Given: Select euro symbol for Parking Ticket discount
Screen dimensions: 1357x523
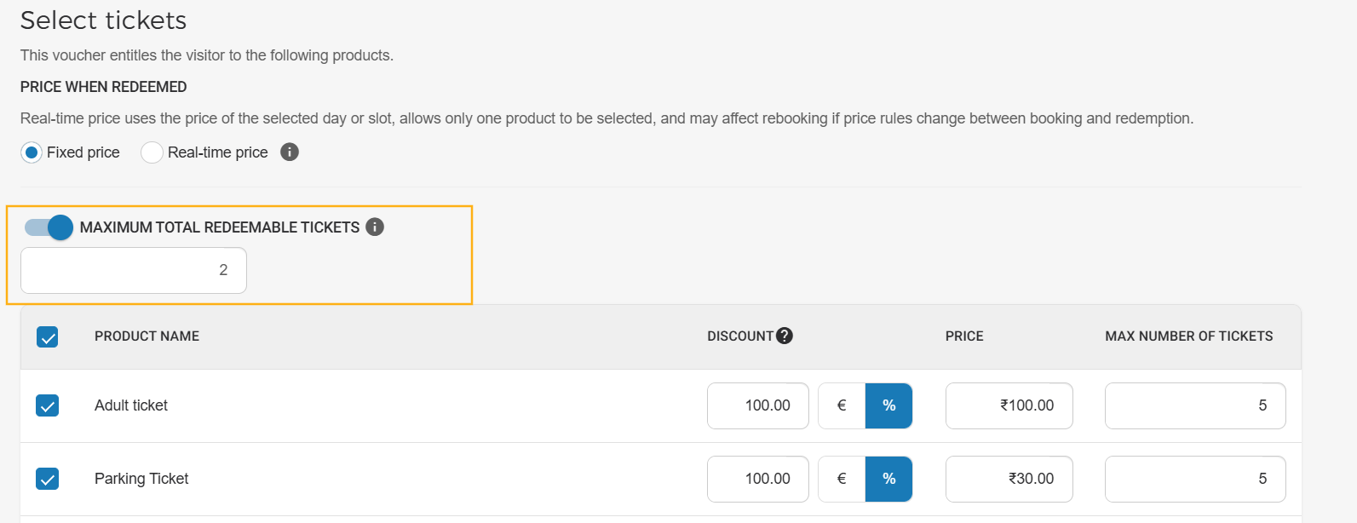Looking at the screenshot, I should click(x=842, y=479).
